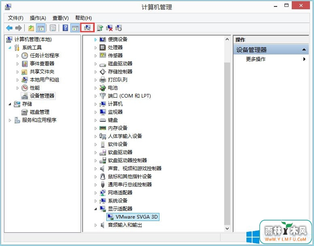Viewport: 314px width, 246px height.
Task: Click the 本地用户和组 icon
Action: [x=25, y=80]
